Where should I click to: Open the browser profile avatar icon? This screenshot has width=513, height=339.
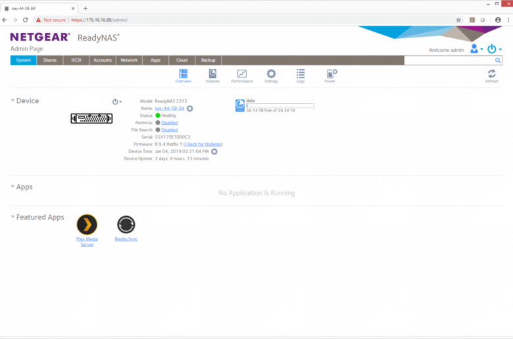pos(498,20)
